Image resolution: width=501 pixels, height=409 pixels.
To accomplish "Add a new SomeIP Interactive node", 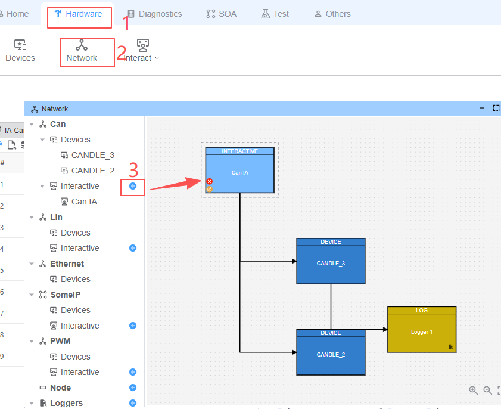I will coord(133,326).
